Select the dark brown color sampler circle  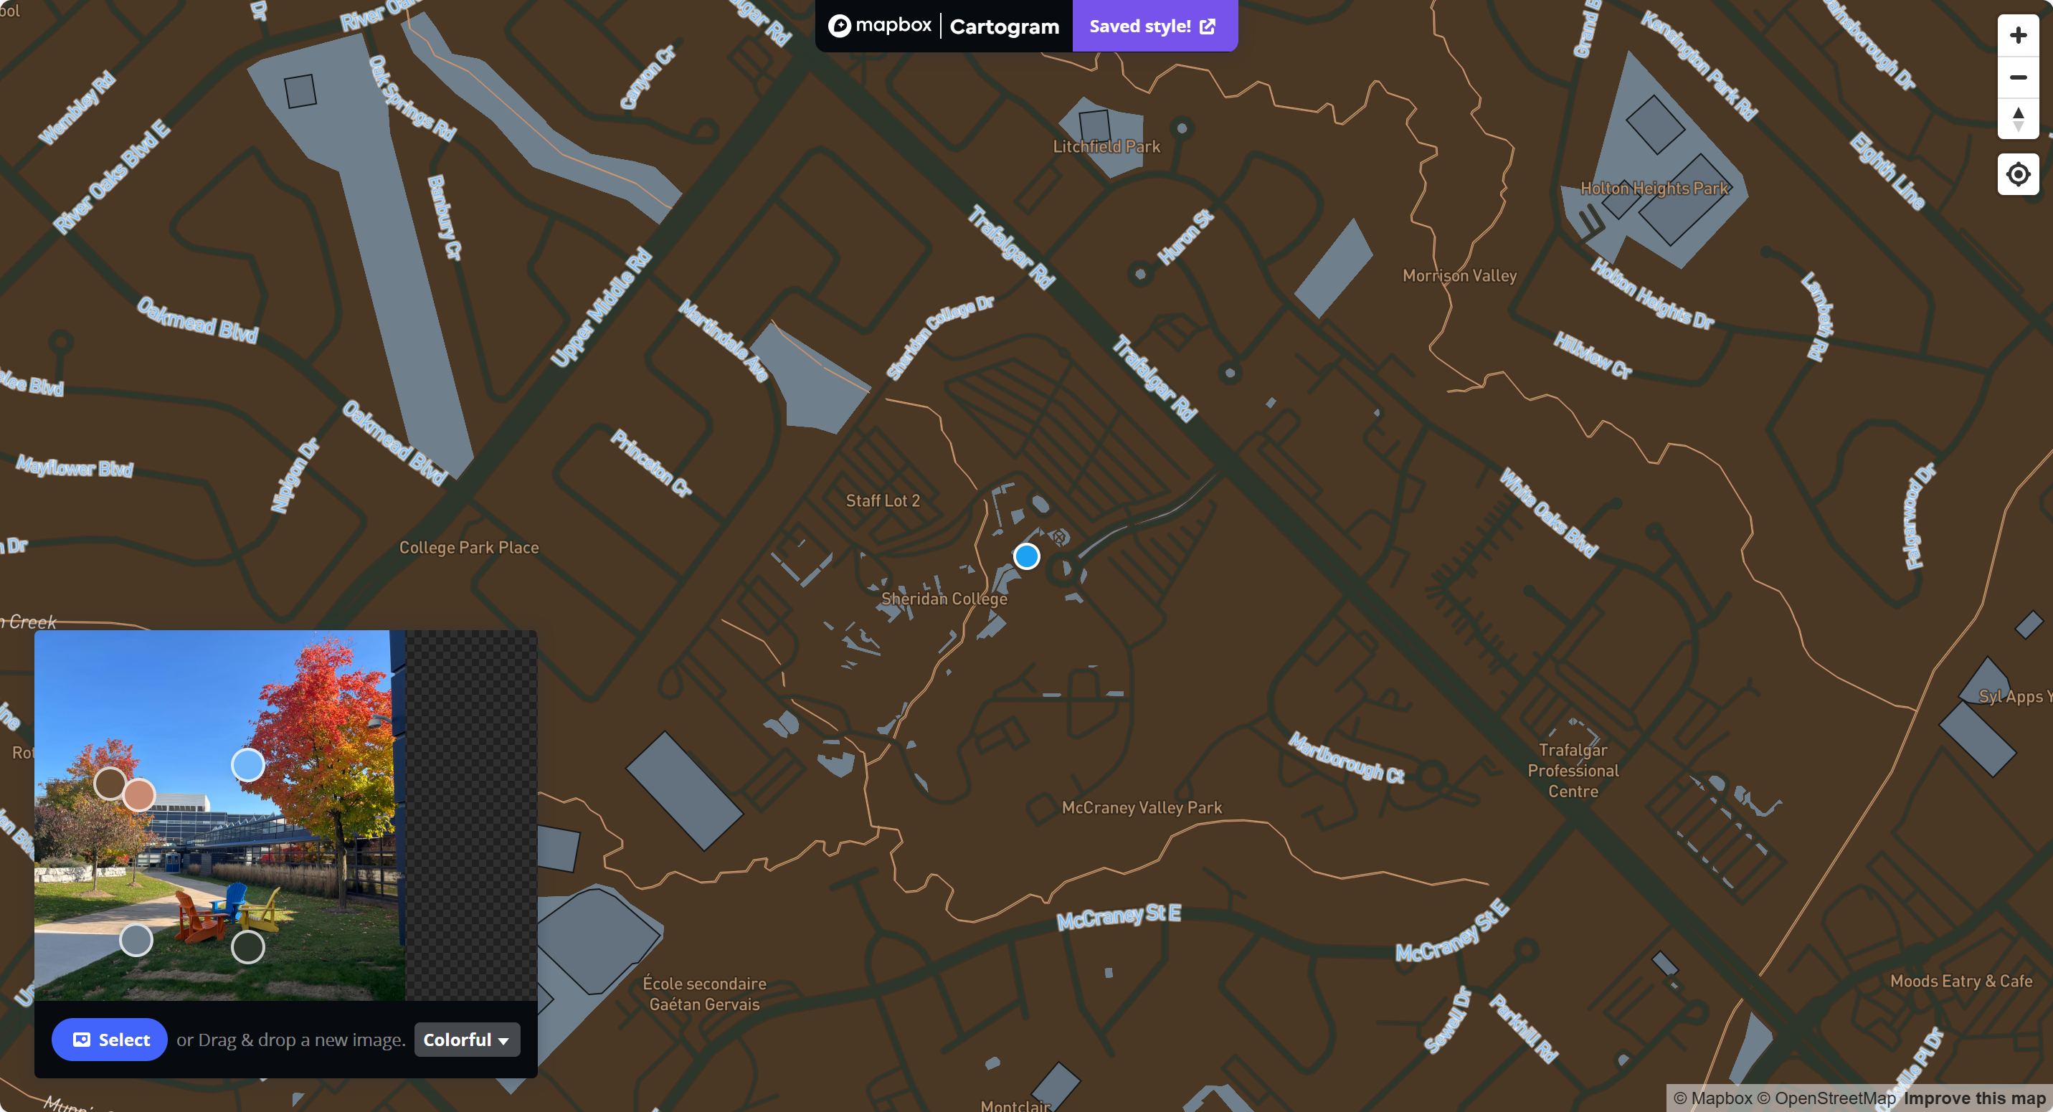[x=109, y=784]
